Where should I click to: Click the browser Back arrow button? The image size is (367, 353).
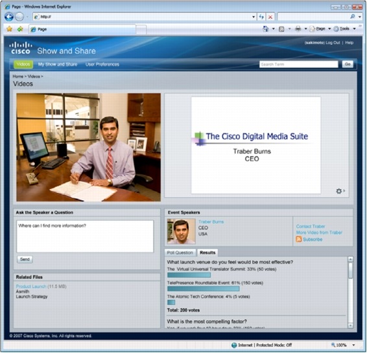(x=9, y=17)
